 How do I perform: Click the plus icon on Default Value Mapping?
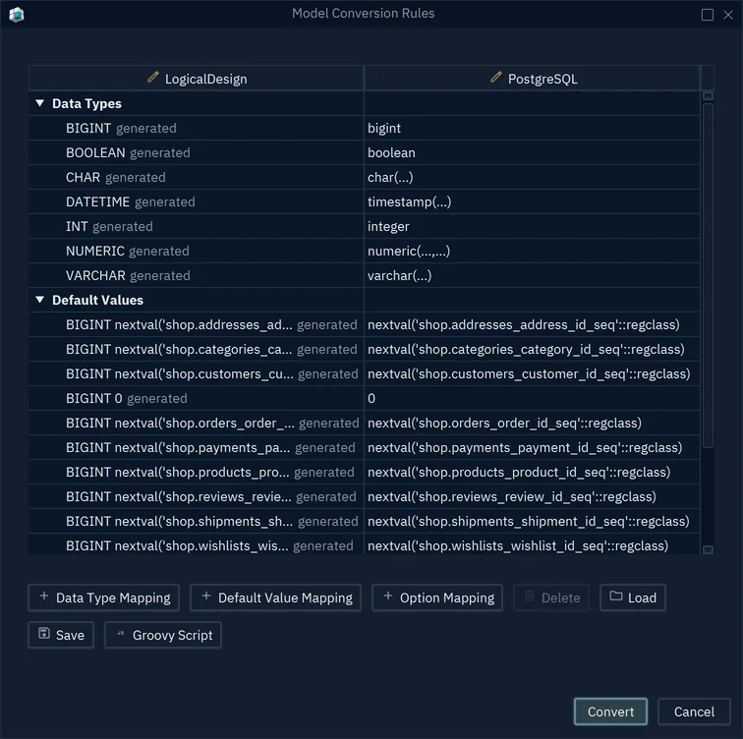(x=206, y=597)
